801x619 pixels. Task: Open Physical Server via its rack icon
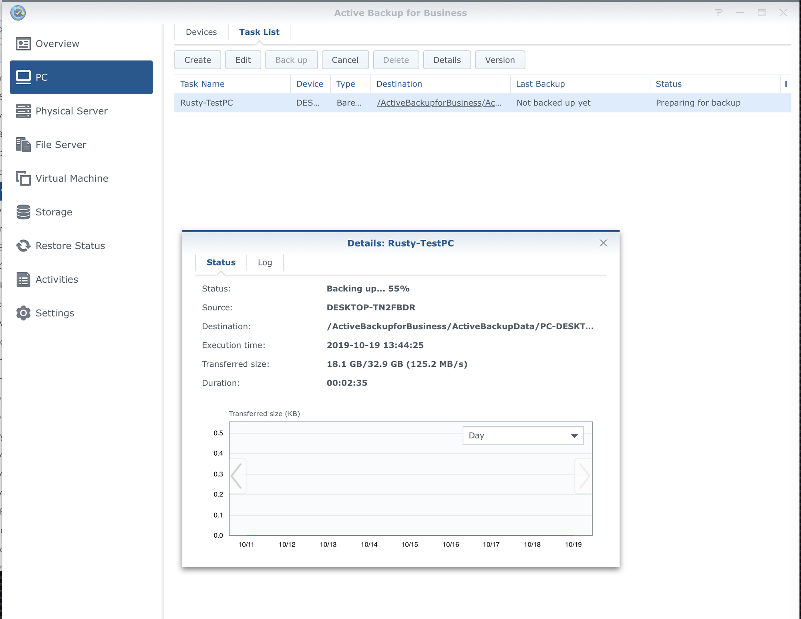23,111
